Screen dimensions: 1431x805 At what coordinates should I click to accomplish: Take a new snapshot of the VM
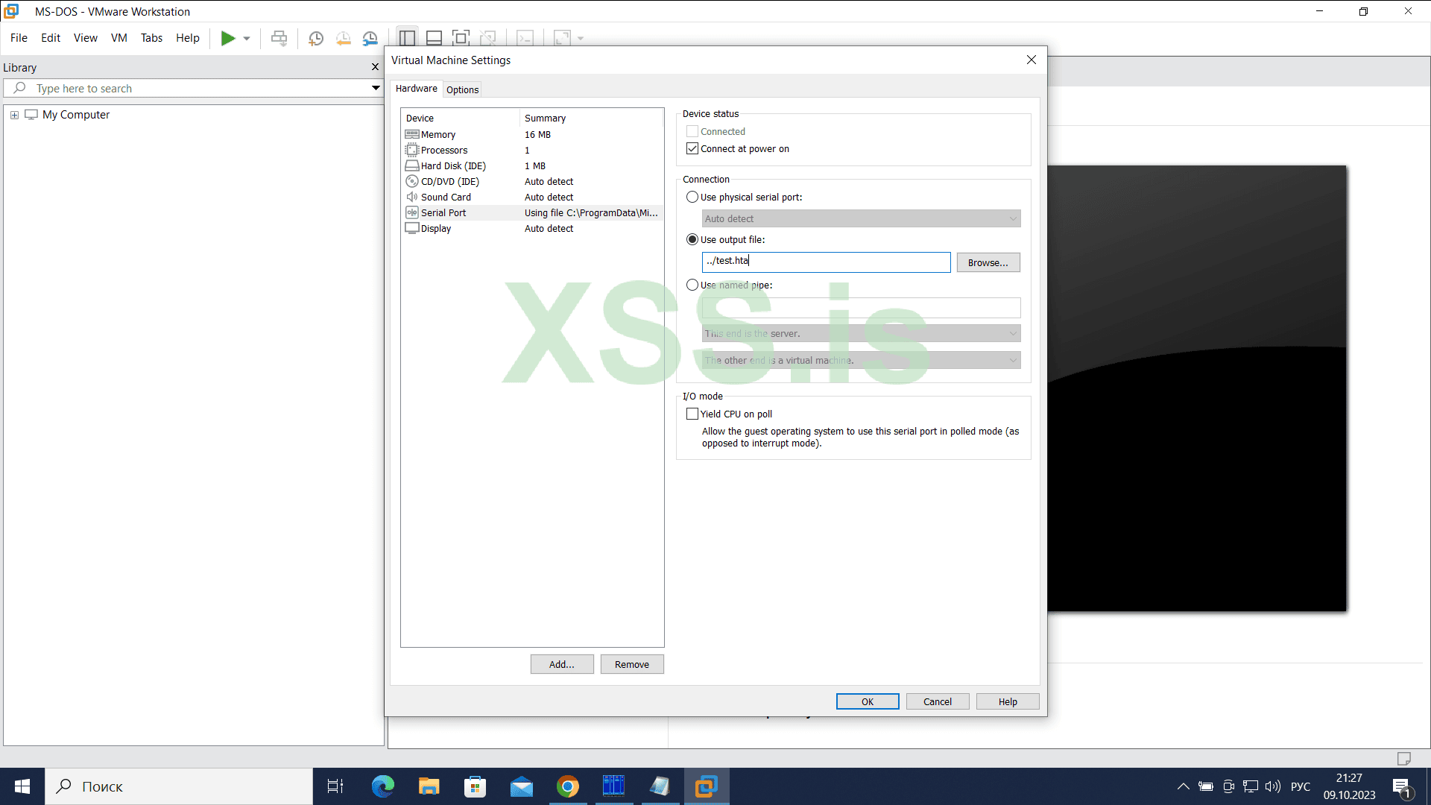click(315, 38)
